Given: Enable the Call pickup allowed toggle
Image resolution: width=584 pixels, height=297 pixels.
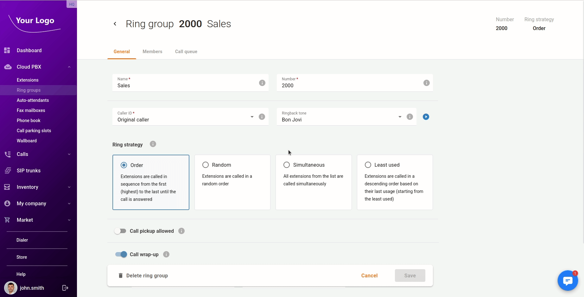Looking at the screenshot, I should 120,231.
